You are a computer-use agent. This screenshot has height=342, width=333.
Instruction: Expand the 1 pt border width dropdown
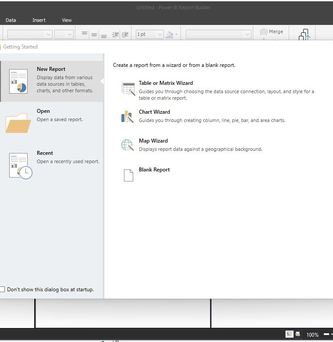pos(159,35)
